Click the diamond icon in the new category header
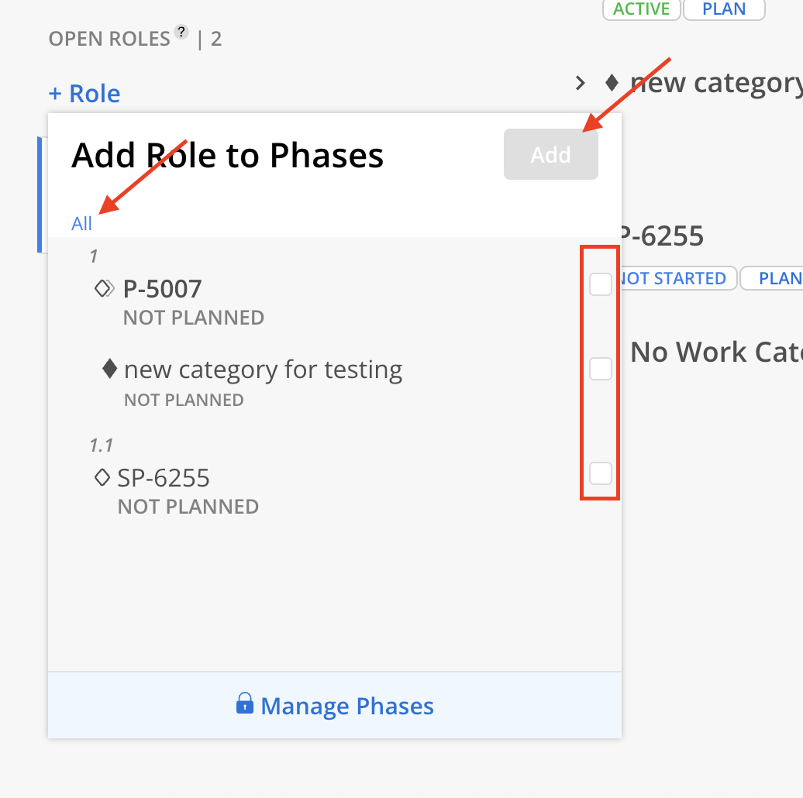Image resolution: width=803 pixels, height=798 pixels. 612,82
